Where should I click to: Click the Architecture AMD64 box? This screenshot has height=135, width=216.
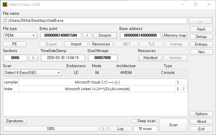(x=126, y=73)
